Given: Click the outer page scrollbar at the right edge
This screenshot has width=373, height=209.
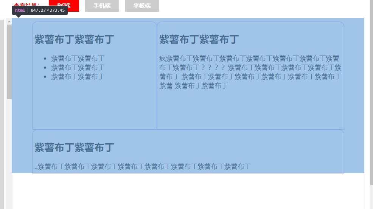Looking at the screenshot, I should [371, 93].
